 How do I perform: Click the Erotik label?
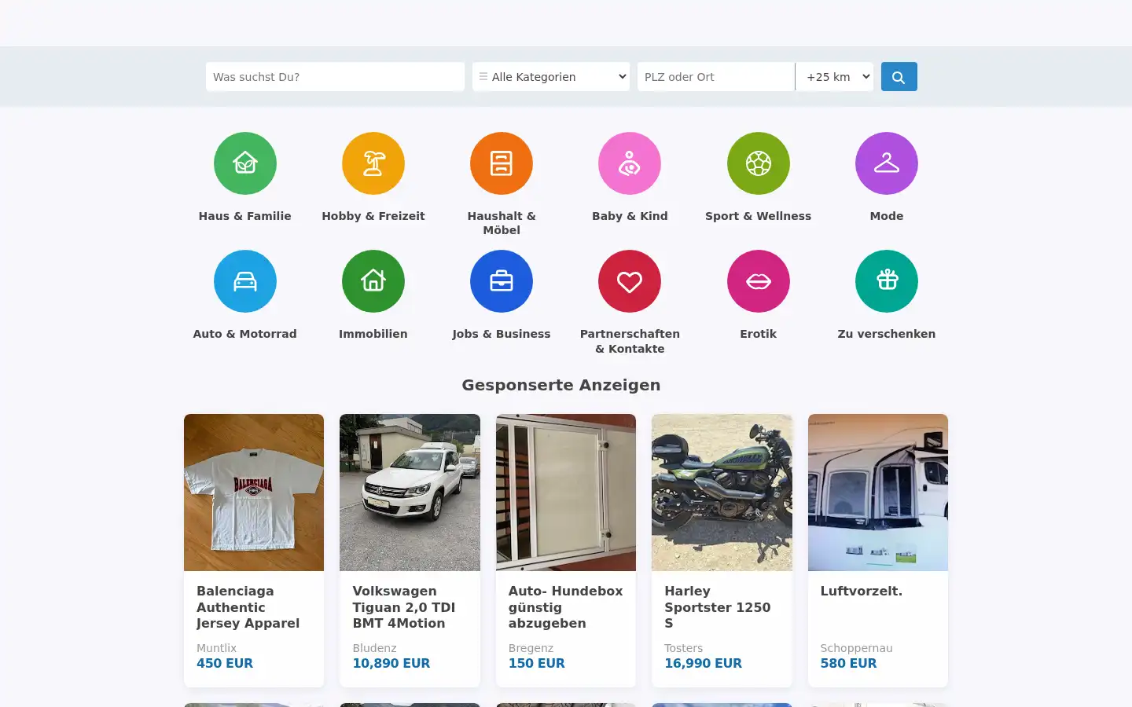pyautogui.click(x=759, y=334)
